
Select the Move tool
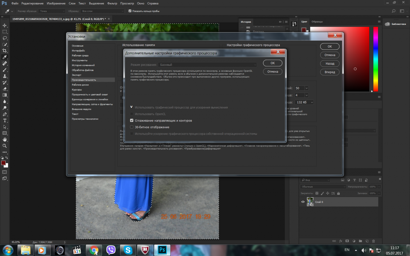(x=5, y=25)
